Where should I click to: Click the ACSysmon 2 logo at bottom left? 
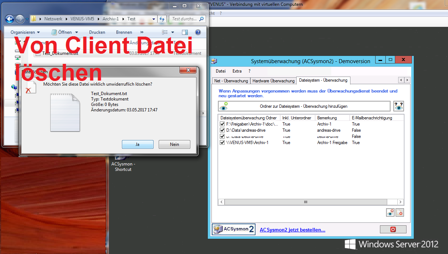(x=234, y=229)
